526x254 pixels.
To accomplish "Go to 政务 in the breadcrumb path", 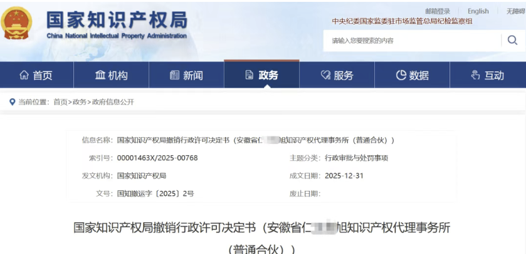I will (x=80, y=102).
